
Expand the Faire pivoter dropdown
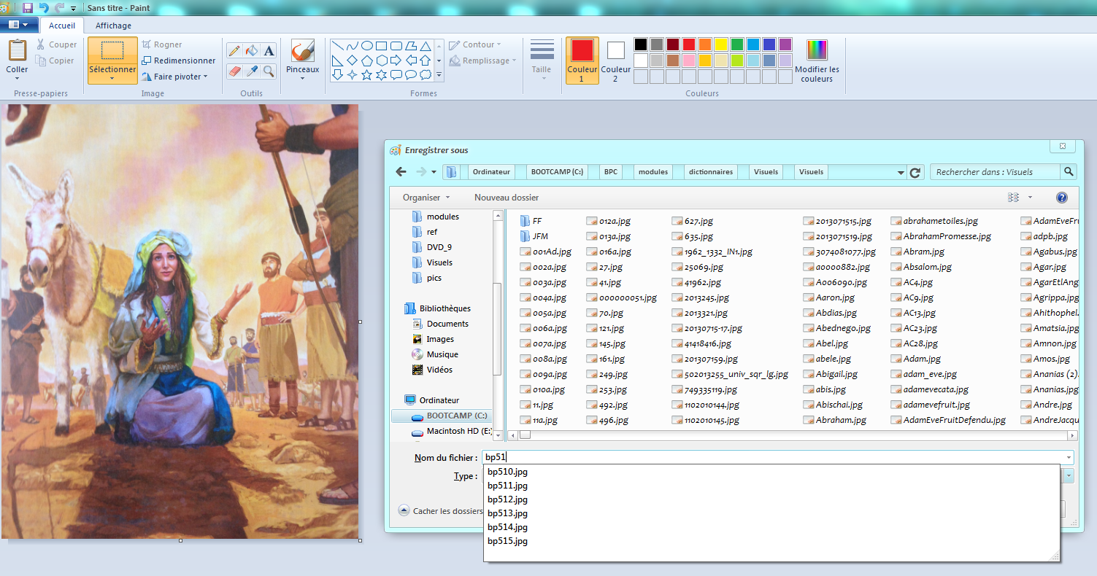tap(175, 77)
